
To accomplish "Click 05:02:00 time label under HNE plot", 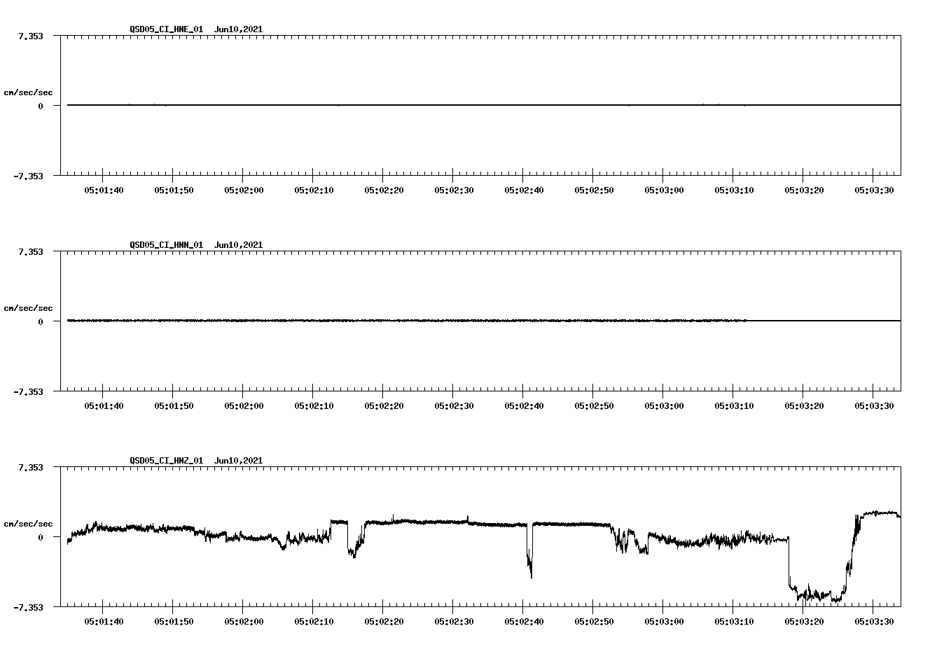I will click(x=244, y=190).
